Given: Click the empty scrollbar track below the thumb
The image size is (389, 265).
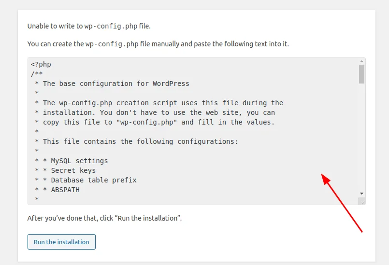Looking at the screenshot, I should (x=361, y=137).
